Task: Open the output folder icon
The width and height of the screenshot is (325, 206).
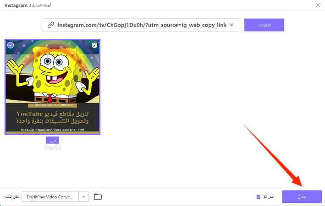Action: [x=98, y=196]
